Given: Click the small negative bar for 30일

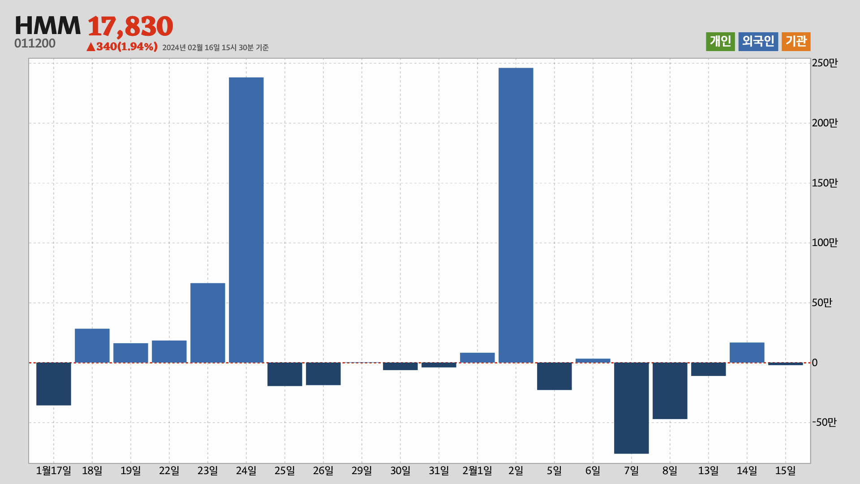Looking at the screenshot, I should point(400,366).
